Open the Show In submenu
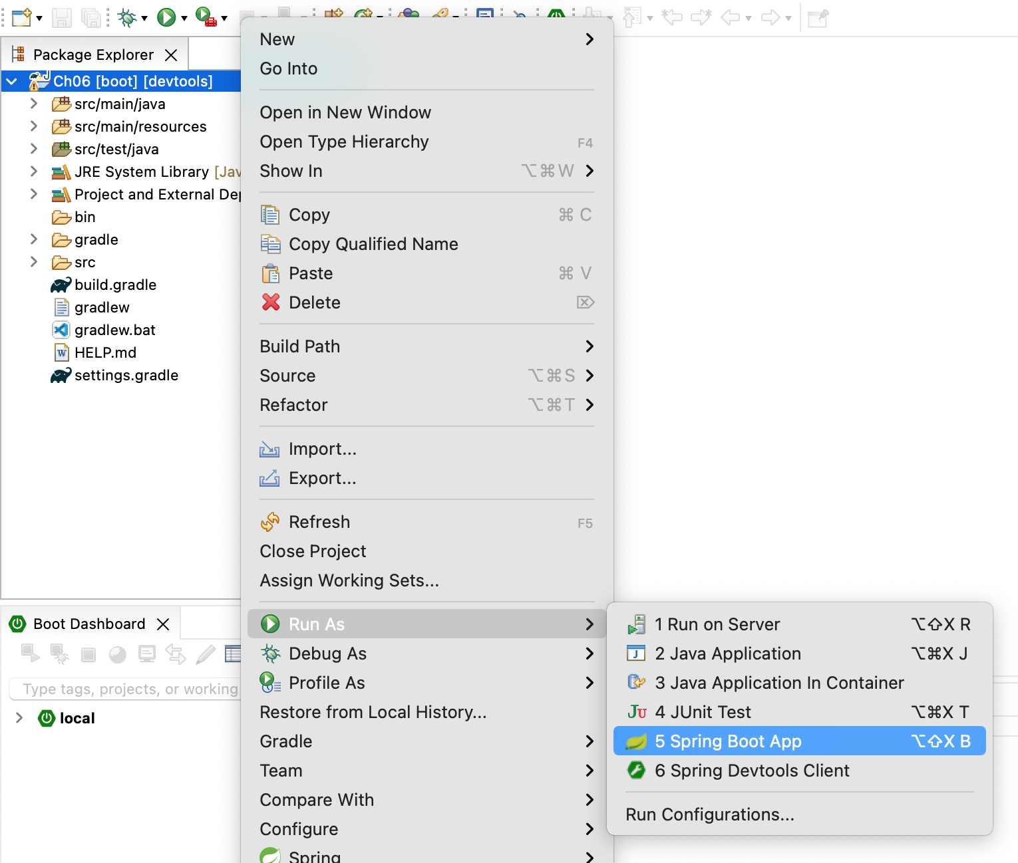 pos(426,171)
